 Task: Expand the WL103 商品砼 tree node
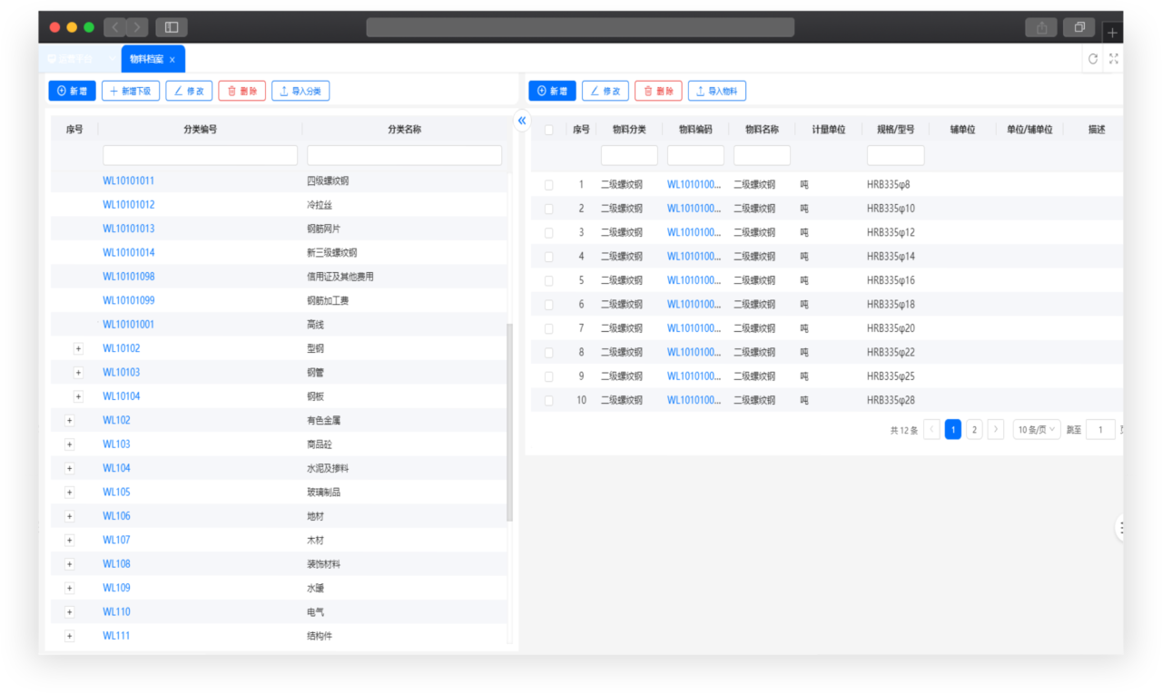tap(70, 444)
